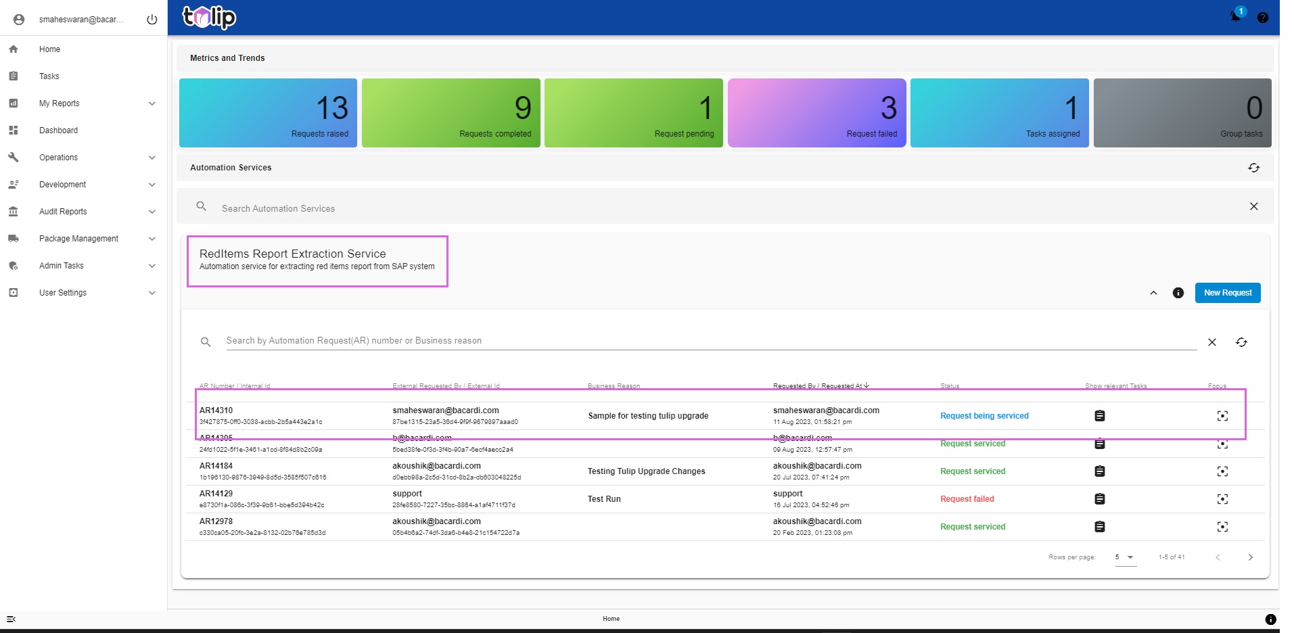Click the Tulip logo
1294x633 pixels.
point(209,17)
